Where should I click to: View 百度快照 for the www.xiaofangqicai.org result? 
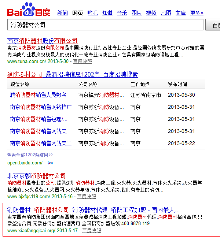pos(92,231)
